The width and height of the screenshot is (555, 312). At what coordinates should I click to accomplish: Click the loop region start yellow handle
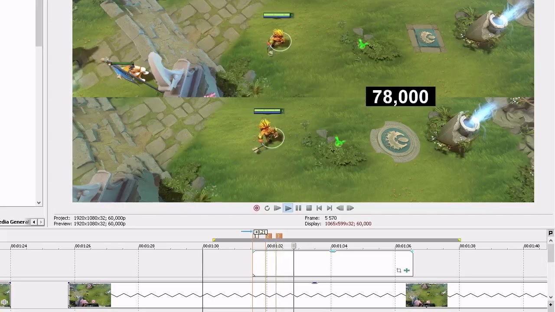(x=214, y=240)
